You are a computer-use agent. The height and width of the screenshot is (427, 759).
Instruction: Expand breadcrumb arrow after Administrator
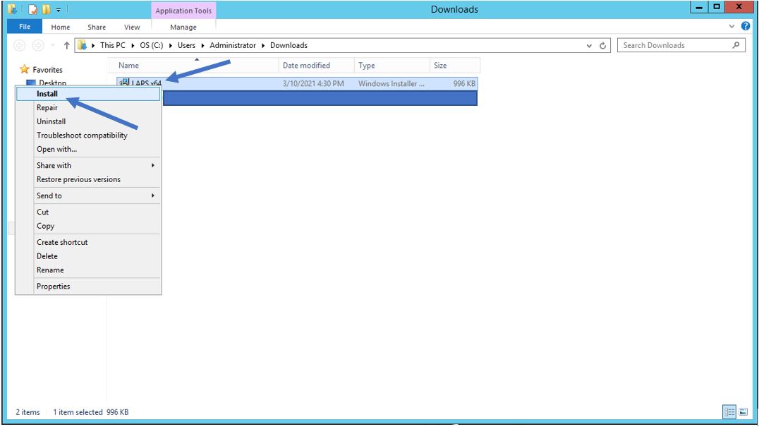263,45
